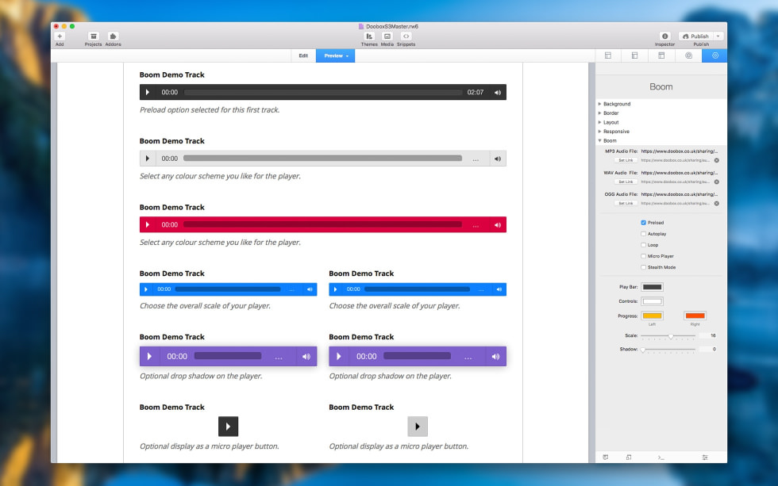Open the Snippets code icon
Viewport: 778px width, 486px height.
(406, 36)
